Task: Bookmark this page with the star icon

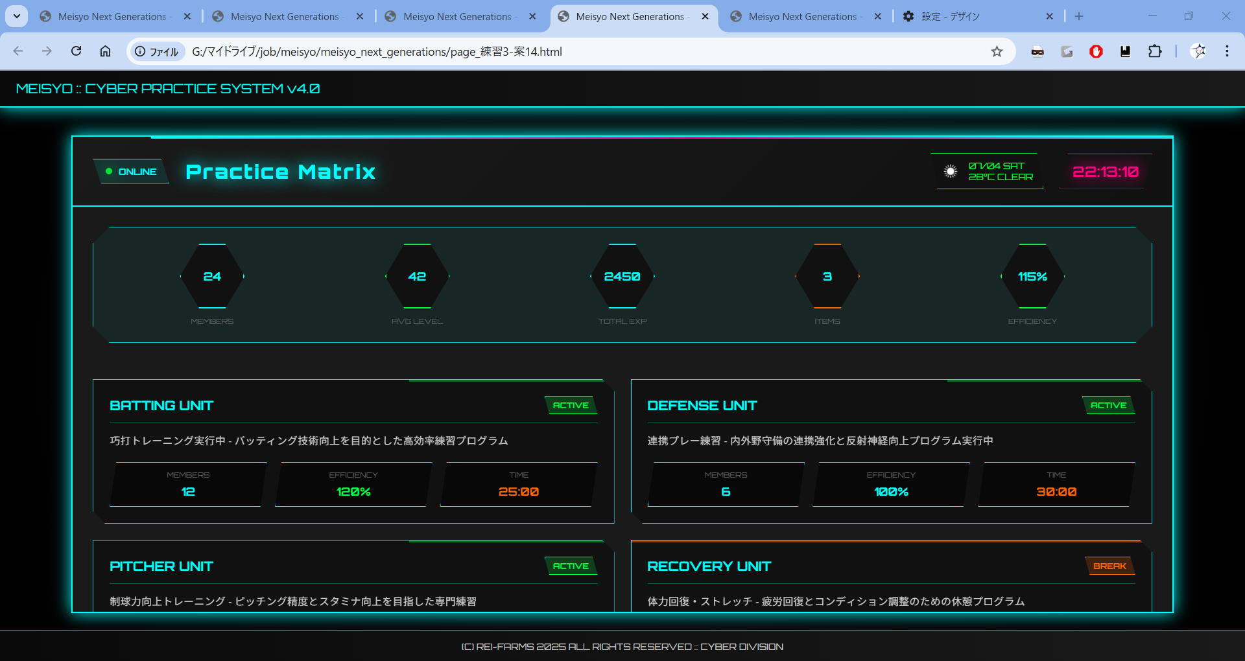Action: tap(997, 51)
